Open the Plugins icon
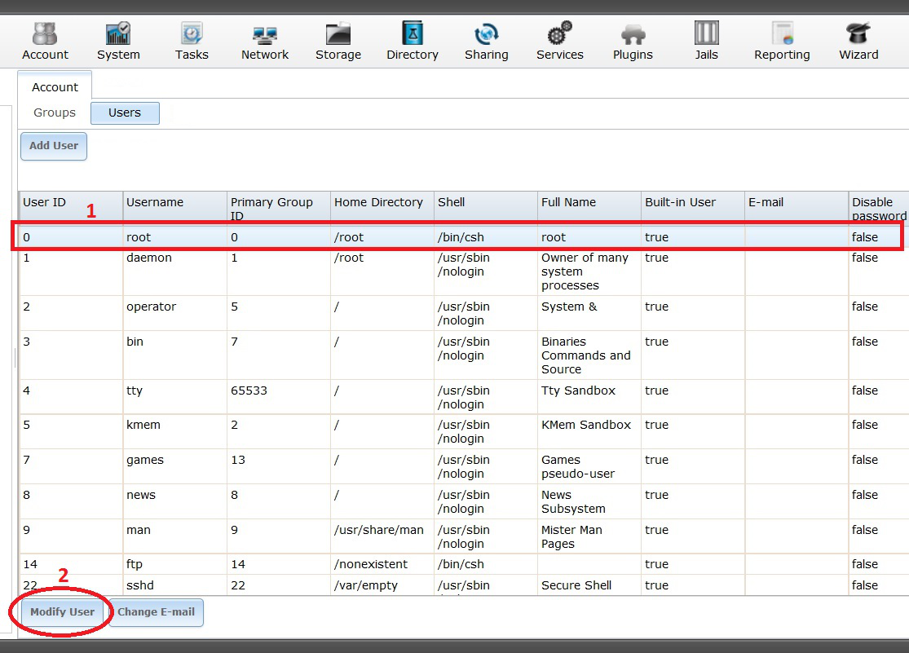This screenshot has width=909, height=653. tap(633, 41)
